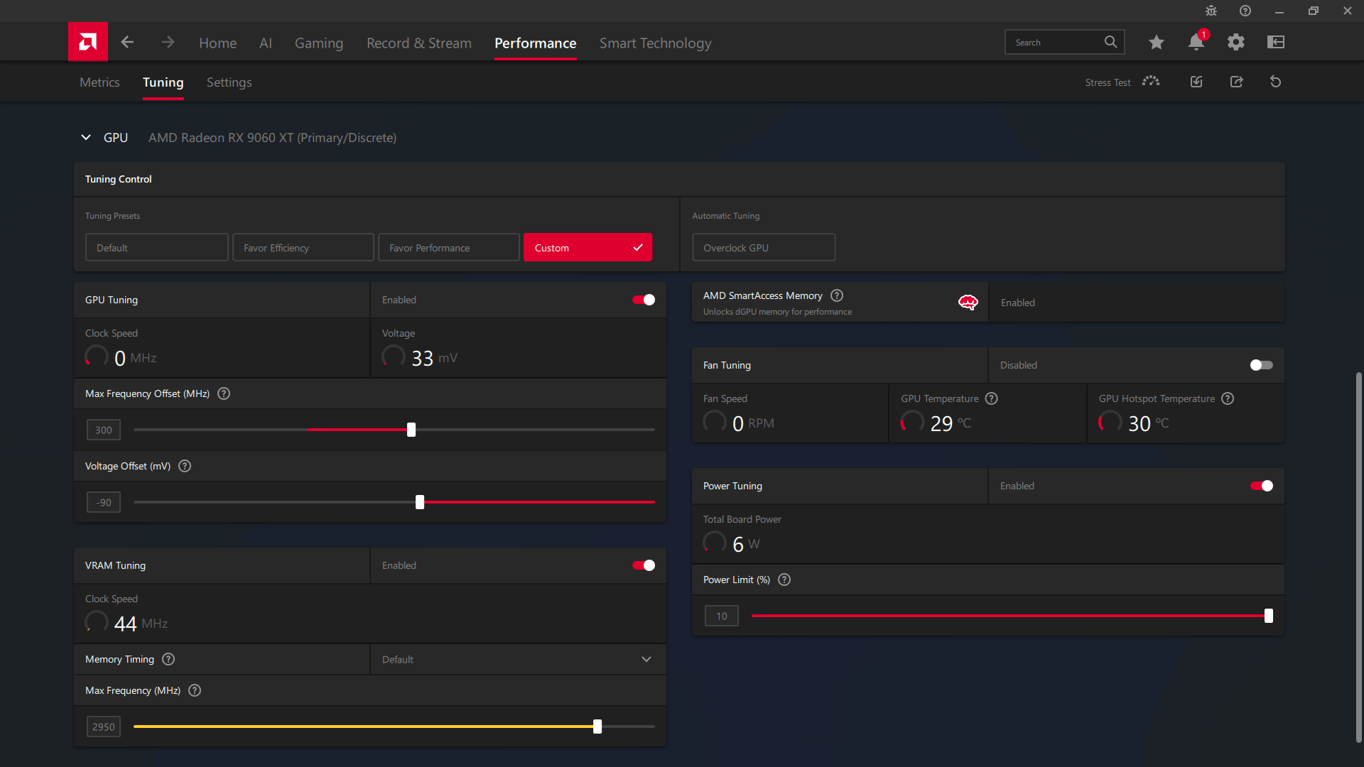Viewport: 1364px width, 767px height.
Task: Open the Memory Timing dropdown
Action: point(518,659)
